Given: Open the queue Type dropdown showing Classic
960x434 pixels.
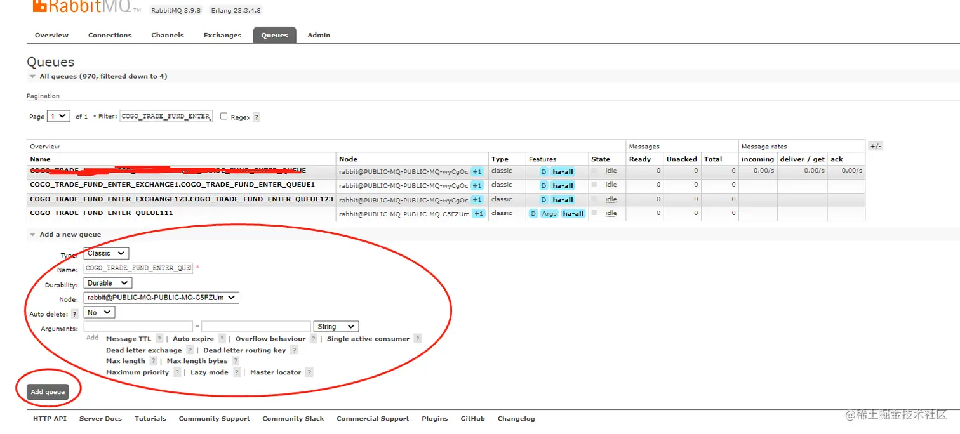Looking at the screenshot, I should [x=106, y=254].
